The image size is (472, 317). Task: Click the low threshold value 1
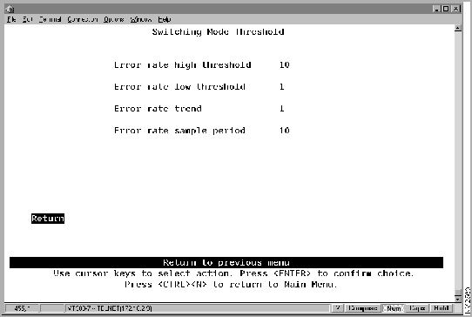click(x=282, y=87)
